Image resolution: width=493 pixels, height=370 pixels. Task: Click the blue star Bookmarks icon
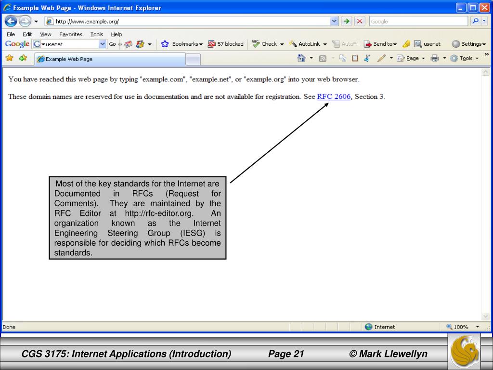(165, 44)
